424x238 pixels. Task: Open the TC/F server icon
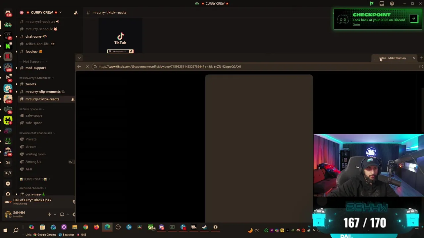(8, 173)
